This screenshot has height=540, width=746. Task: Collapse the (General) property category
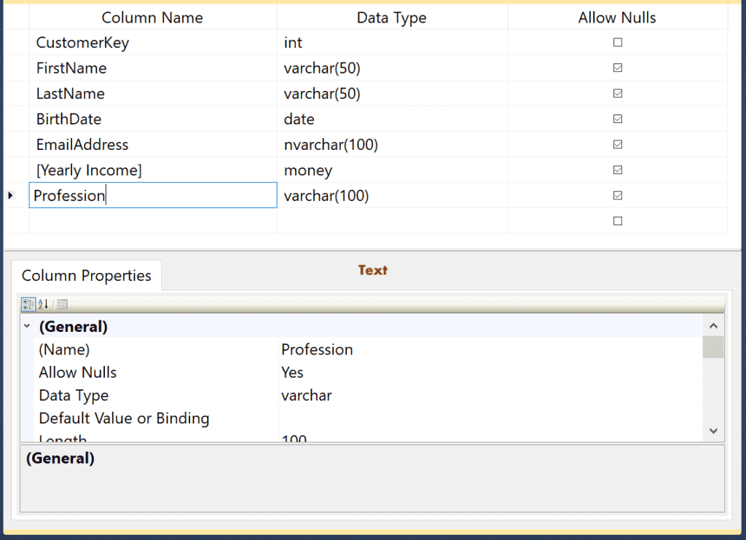point(27,326)
